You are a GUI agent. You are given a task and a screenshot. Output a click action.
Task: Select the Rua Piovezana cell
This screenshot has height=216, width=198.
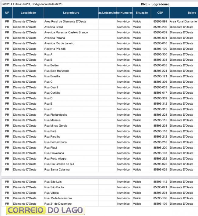coord(54,153)
